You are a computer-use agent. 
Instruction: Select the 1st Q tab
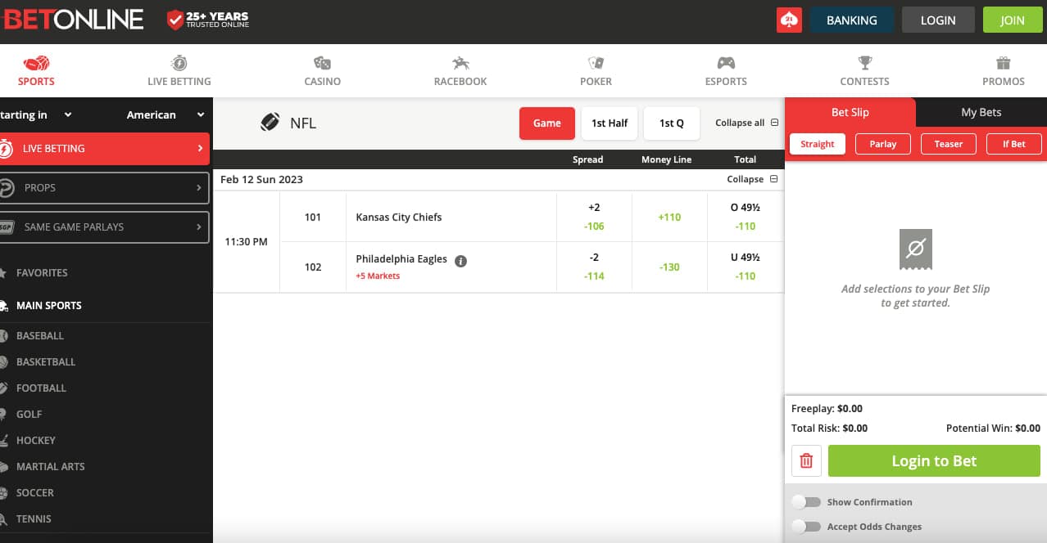point(672,123)
